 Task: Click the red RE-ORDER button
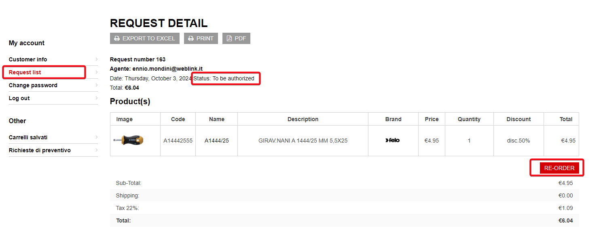click(x=559, y=168)
